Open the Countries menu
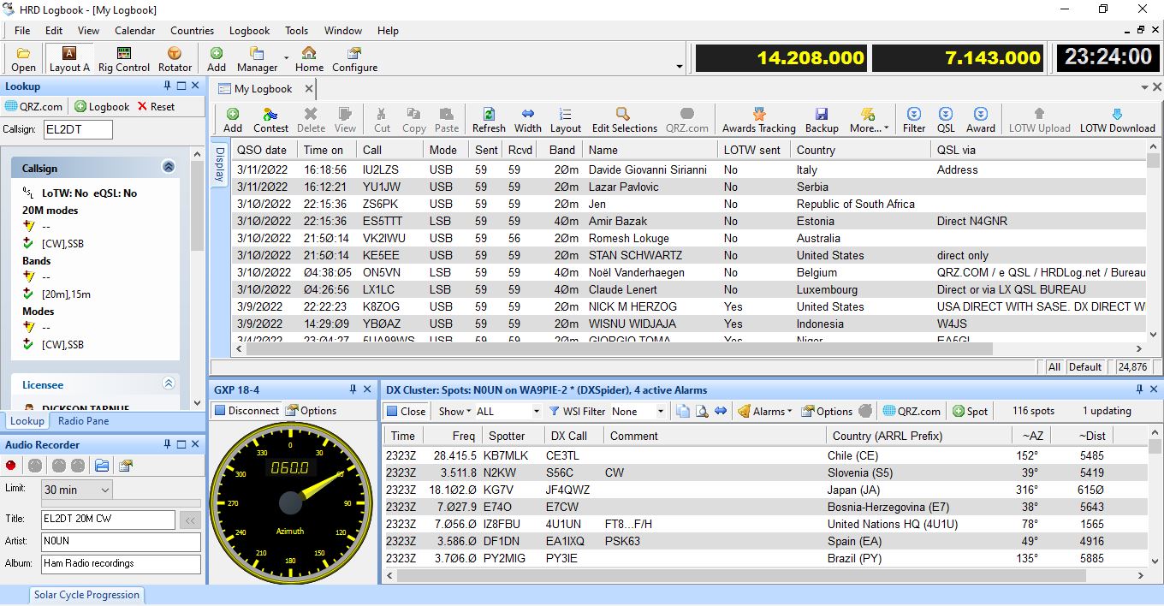This screenshot has height=606, width=1164. tap(192, 30)
